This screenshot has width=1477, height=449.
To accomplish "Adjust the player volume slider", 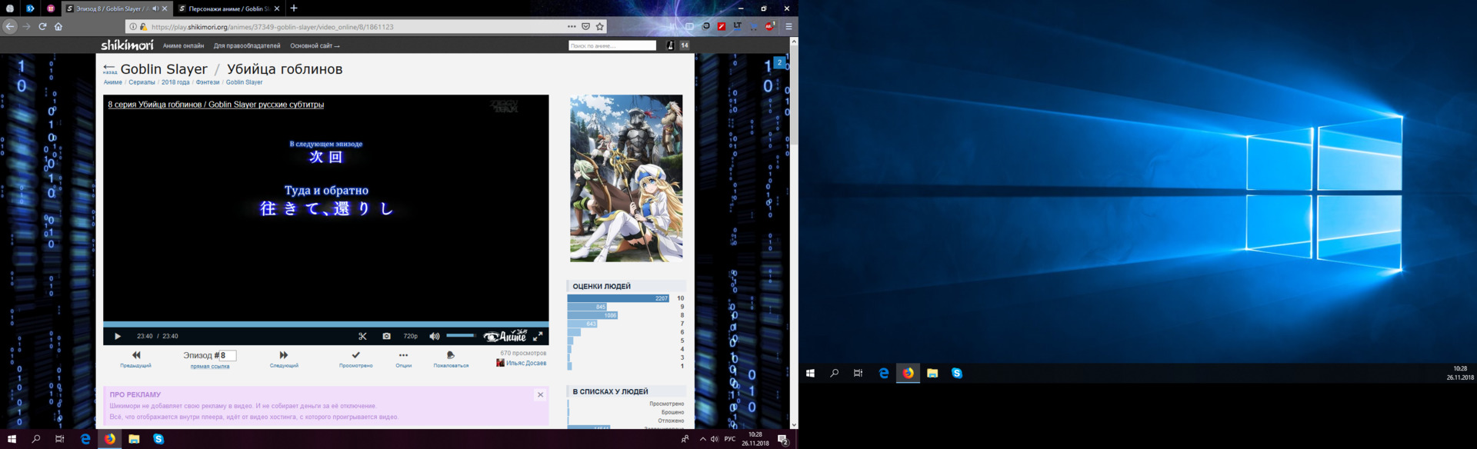I will [461, 335].
